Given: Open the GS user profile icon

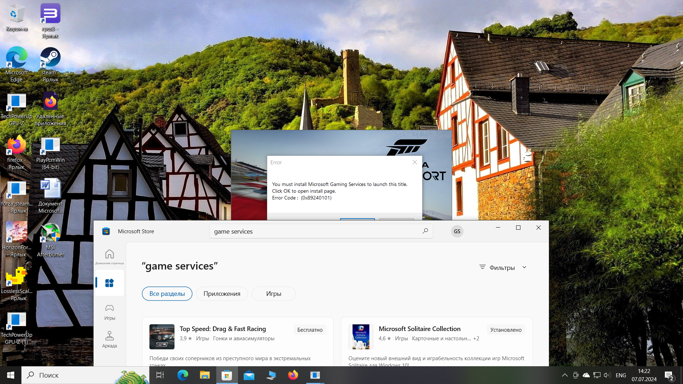Looking at the screenshot, I should (x=457, y=231).
